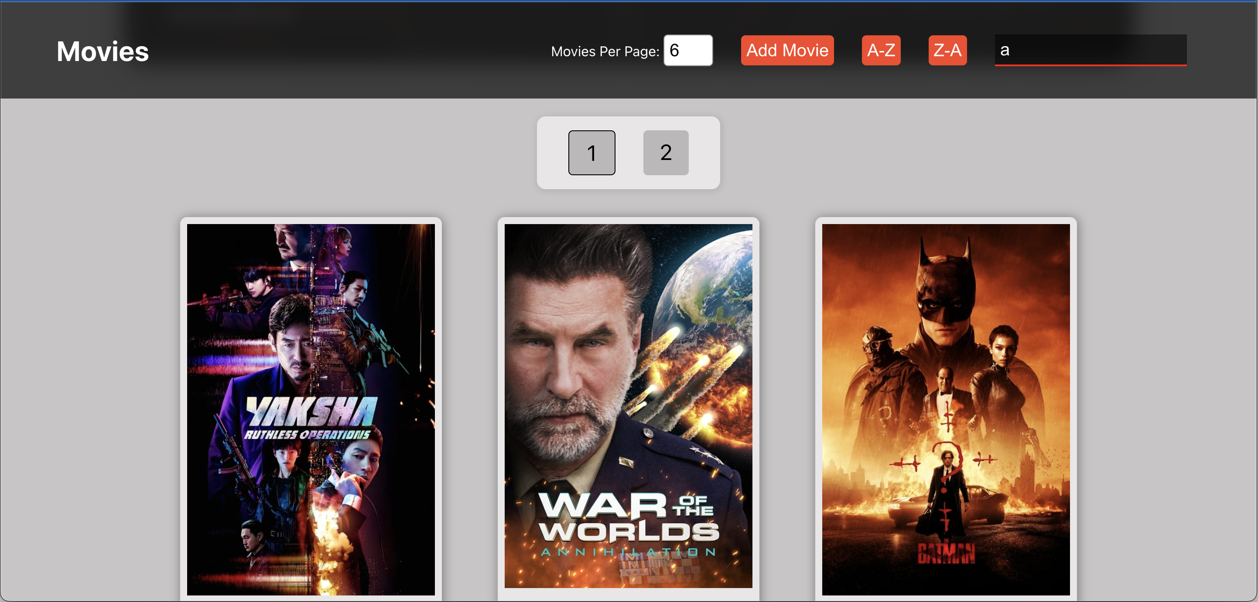Open the Yaksha Ruthless Operations poster
Screen dimensions: 1258x602
click(311, 409)
